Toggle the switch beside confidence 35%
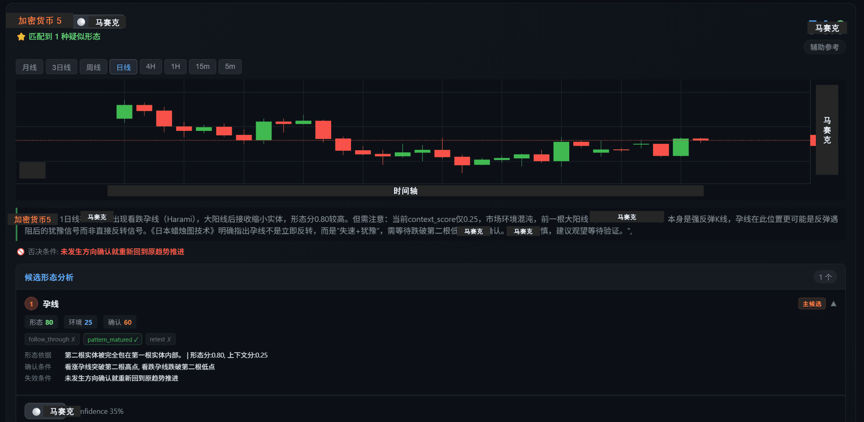864x422 pixels. (x=36, y=412)
